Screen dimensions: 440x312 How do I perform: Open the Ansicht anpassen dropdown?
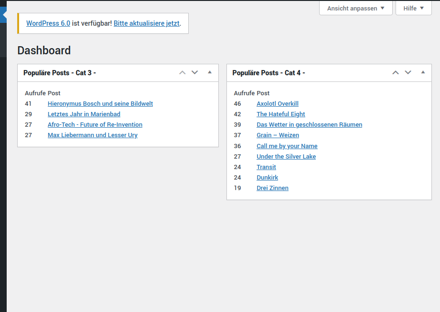pos(356,8)
